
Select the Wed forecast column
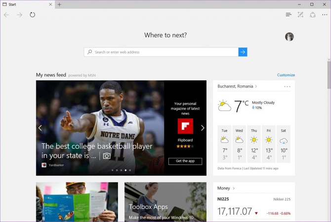pyautogui.click(x=239, y=144)
